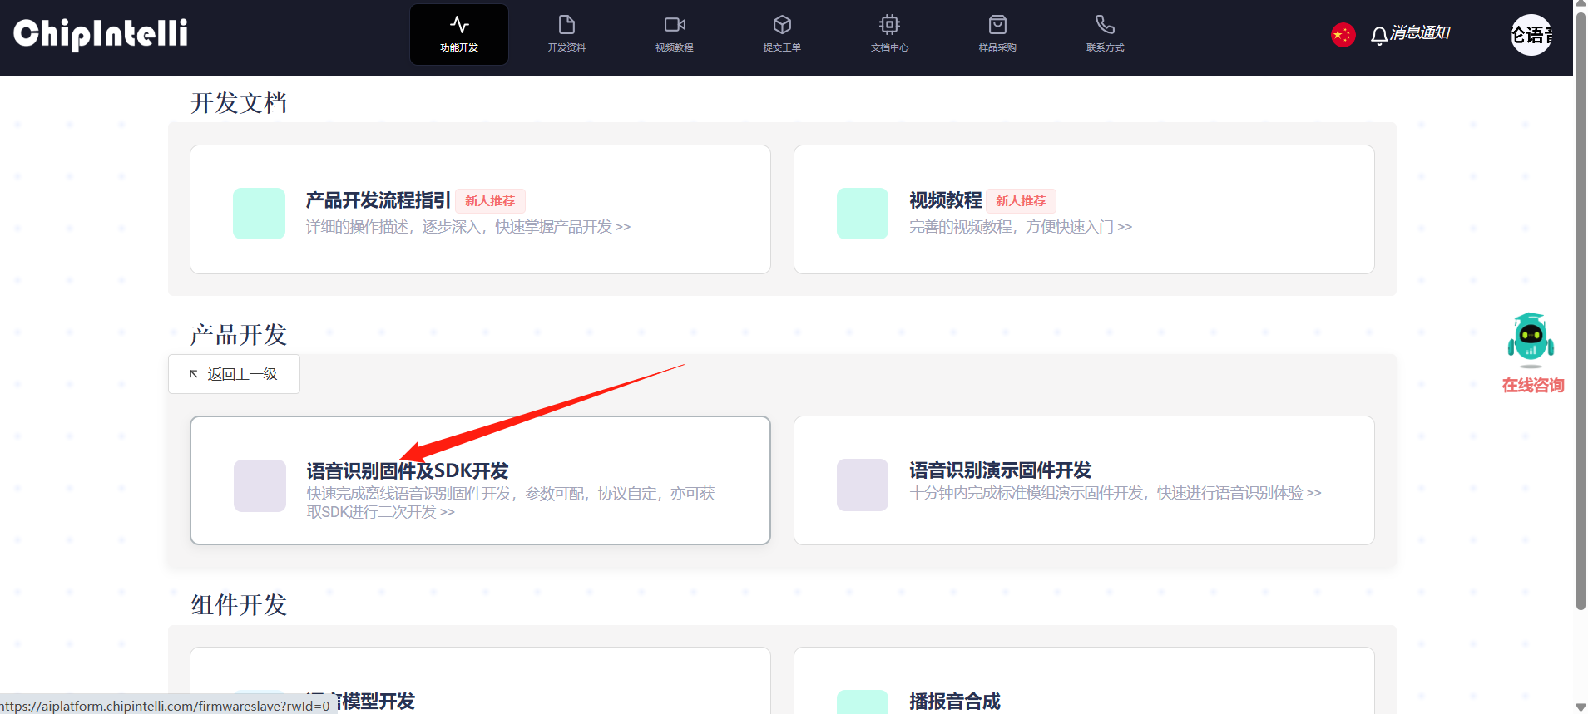The image size is (1588, 714).
Task: Click the 返回上一级 button
Action: (x=234, y=374)
